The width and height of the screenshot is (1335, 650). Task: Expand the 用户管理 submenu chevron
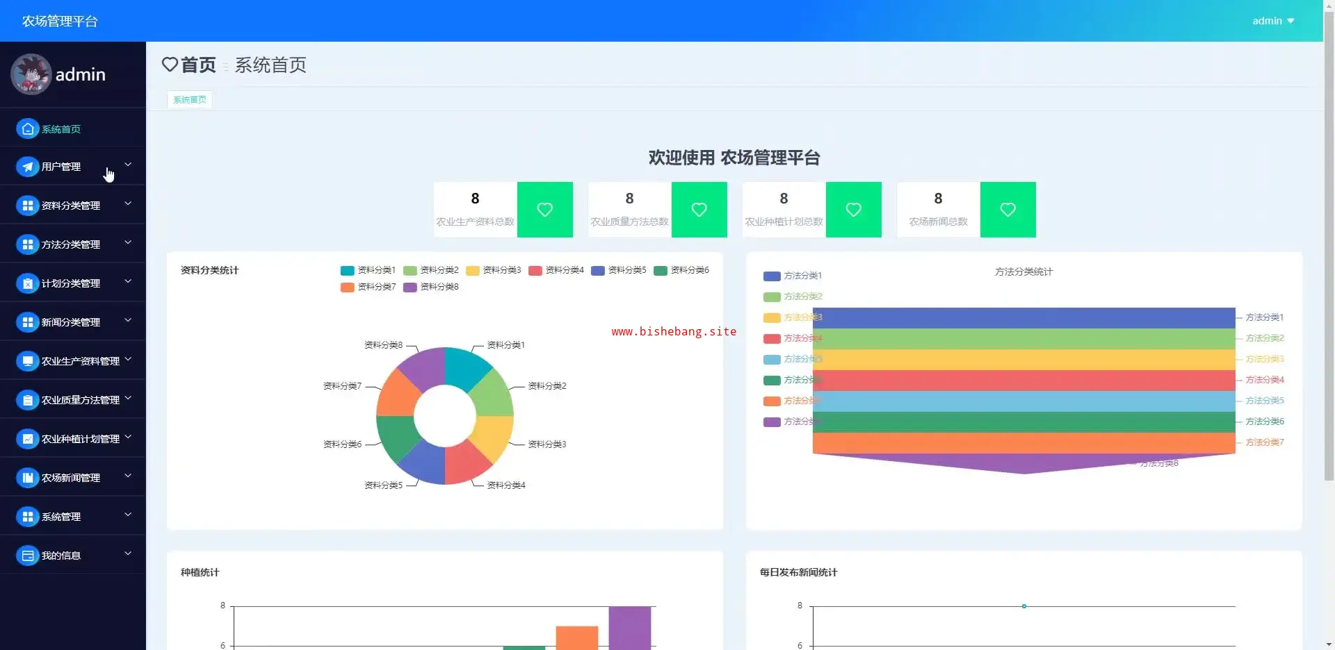pyautogui.click(x=128, y=165)
